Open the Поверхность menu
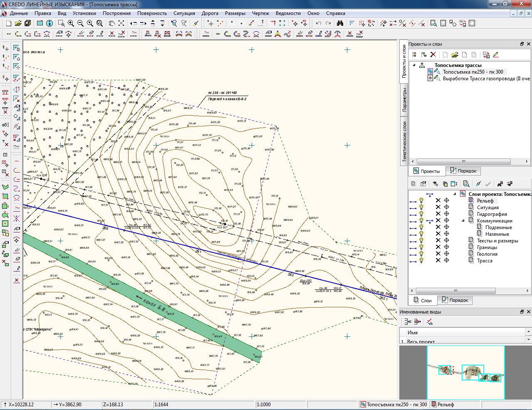532x410 pixels. (x=152, y=13)
